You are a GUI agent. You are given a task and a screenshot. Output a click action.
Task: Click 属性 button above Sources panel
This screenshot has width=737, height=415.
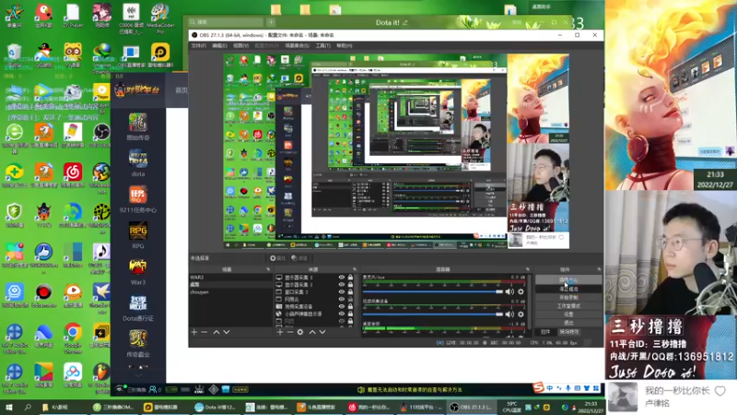278,258
